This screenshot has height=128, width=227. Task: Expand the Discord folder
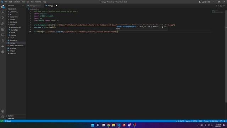(16, 20)
